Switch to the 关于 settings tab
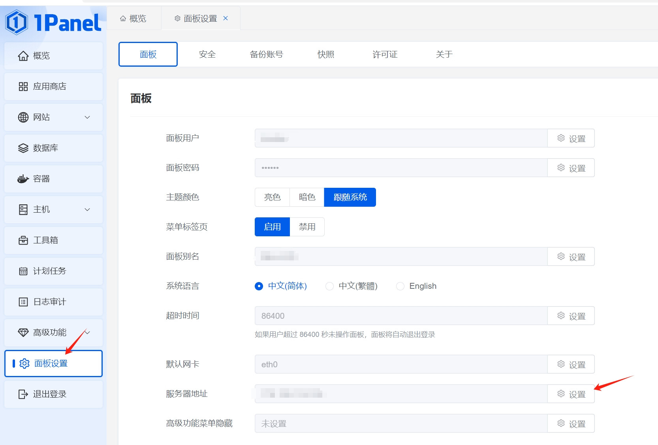Viewport: 658px width, 445px height. pyautogui.click(x=444, y=54)
